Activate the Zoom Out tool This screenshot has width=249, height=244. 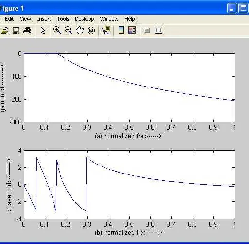click(x=68, y=30)
